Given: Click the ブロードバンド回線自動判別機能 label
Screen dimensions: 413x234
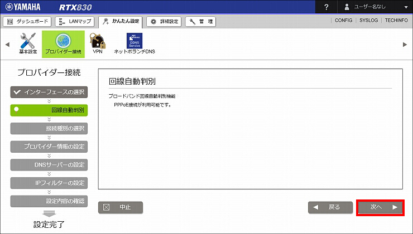Looking at the screenshot, I should [142, 96].
